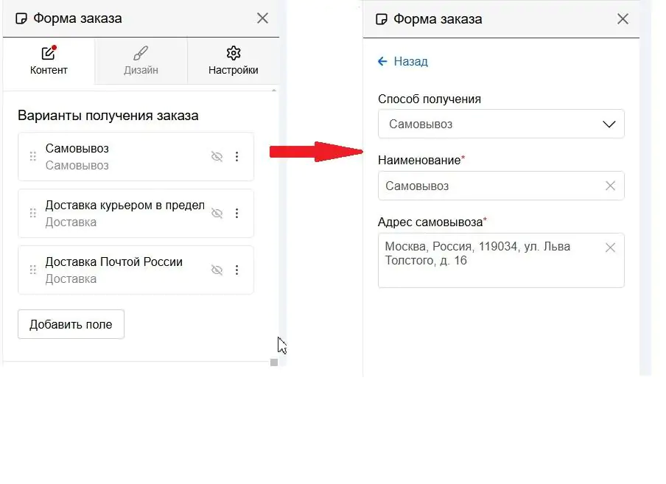Clear the Адрес самовывоза field with X
This screenshot has width=666, height=484.
610,248
